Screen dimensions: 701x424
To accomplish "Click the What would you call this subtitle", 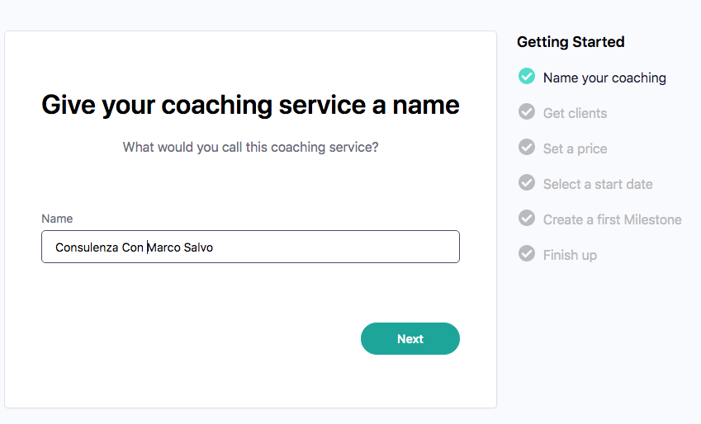I will (x=250, y=147).
